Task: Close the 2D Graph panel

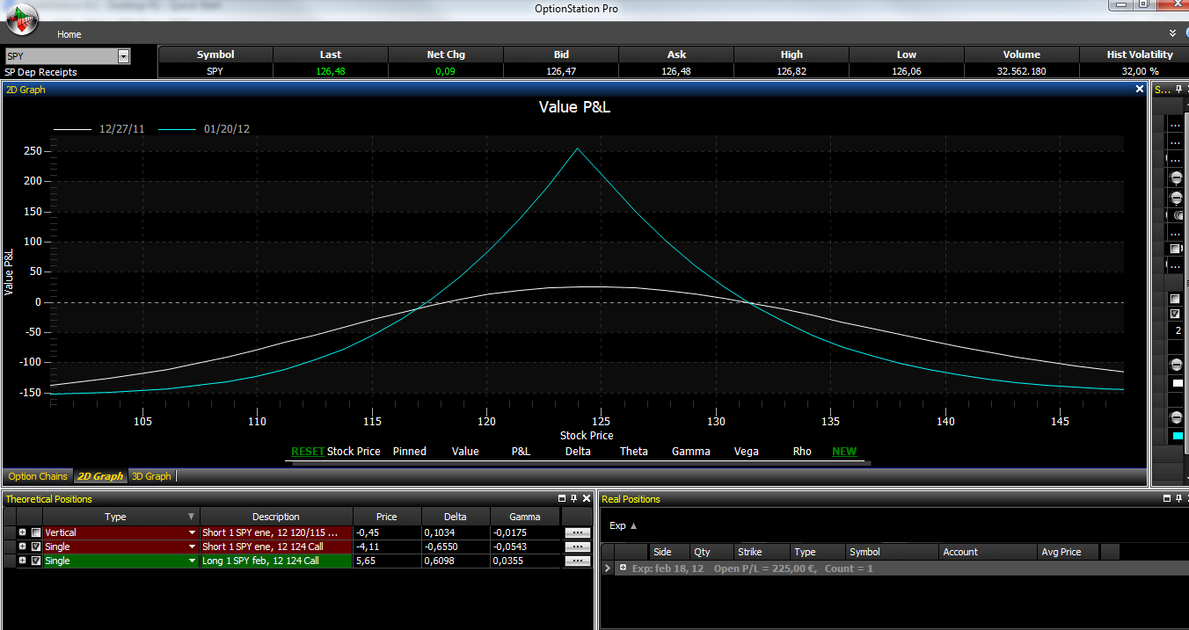Action: click(x=1140, y=89)
